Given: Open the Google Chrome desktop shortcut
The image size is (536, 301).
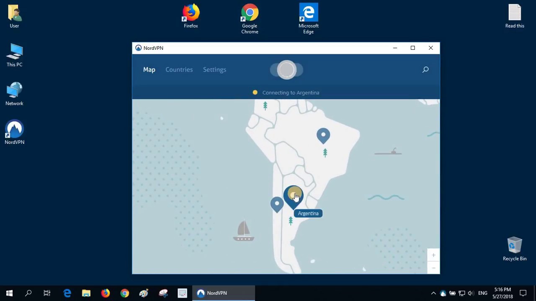Looking at the screenshot, I should pyautogui.click(x=250, y=19).
